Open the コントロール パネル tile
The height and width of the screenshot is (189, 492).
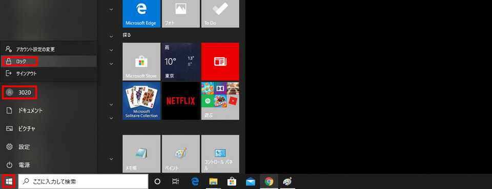(x=220, y=154)
